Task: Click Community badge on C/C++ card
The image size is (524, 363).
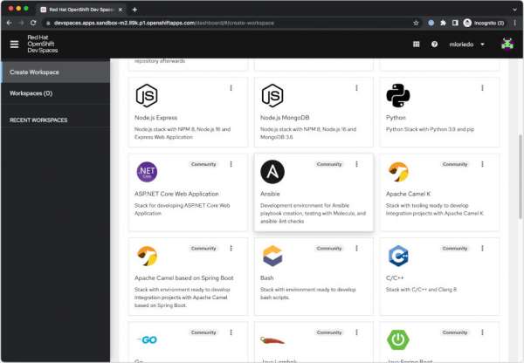Action: [x=455, y=248]
